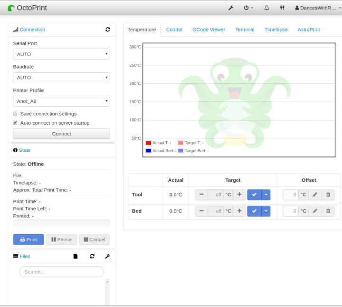Click the file icon in the Files header
The image size is (342, 307).
click(x=76, y=256)
